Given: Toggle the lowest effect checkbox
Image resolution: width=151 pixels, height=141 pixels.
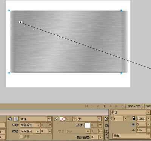Looking at the screenshot, I should tap(106, 138).
